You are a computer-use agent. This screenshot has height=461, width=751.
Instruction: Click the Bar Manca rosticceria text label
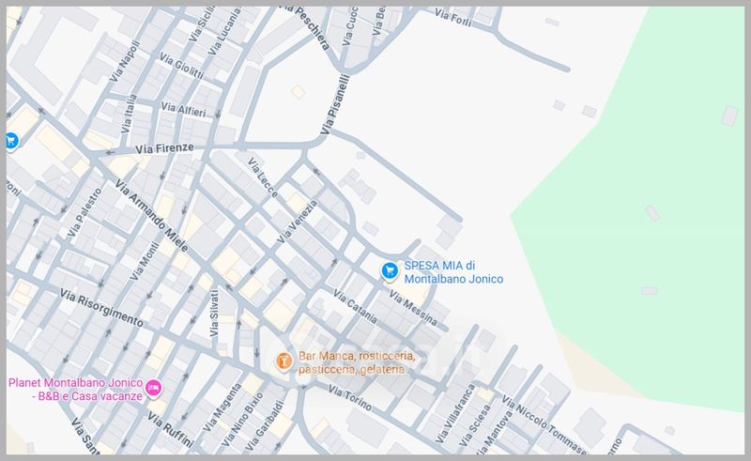pos(351,363)
